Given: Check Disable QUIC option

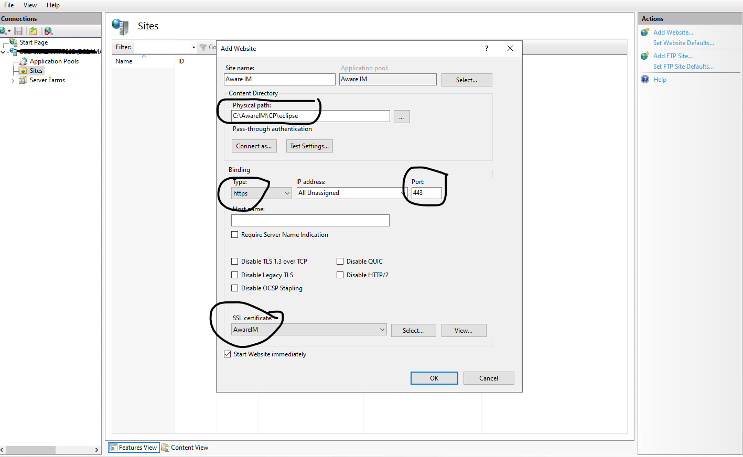Looking at the screenshot, I should (x=340, y=261).
